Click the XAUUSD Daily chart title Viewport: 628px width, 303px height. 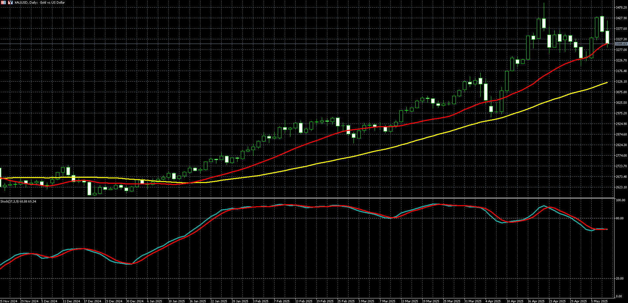pos(40,3)
